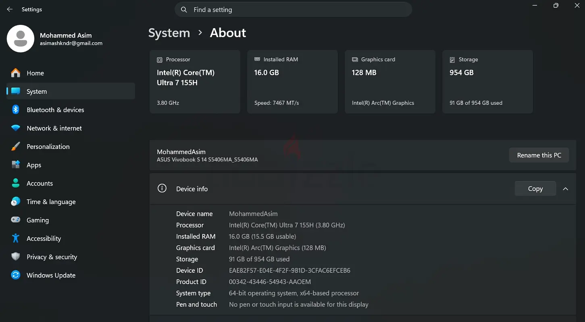Viewport: 585px width, 322px height.
Task: Open the Home settings page
Action: 71,73
